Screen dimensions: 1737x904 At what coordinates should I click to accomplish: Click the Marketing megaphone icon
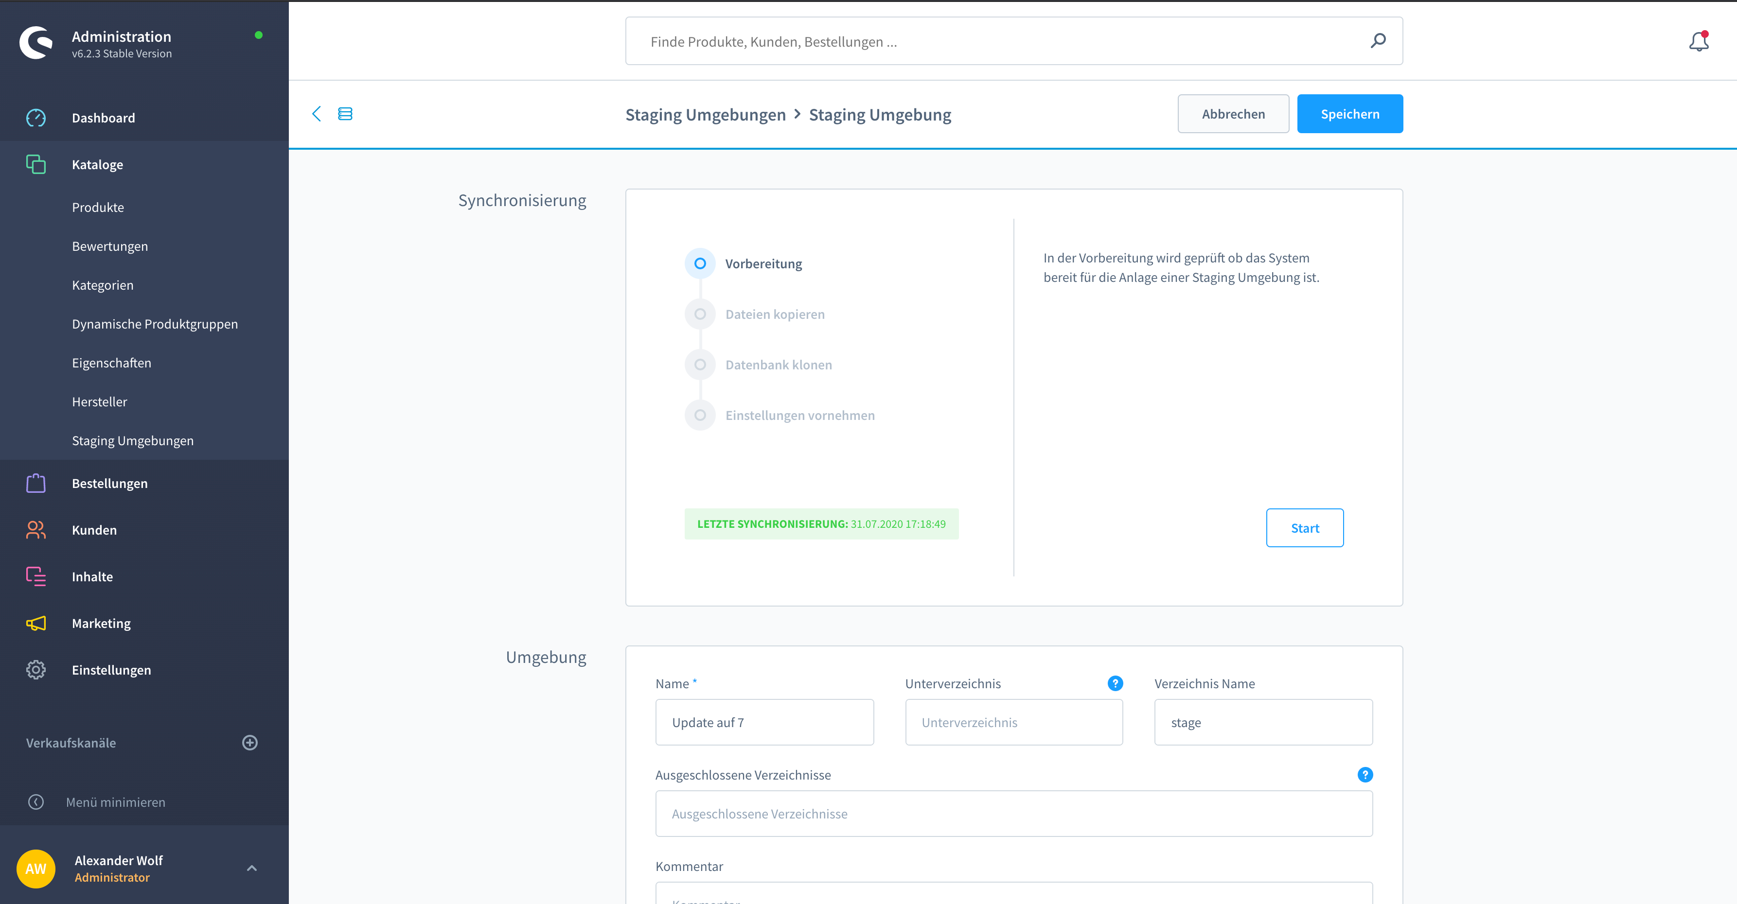point(35,624)
